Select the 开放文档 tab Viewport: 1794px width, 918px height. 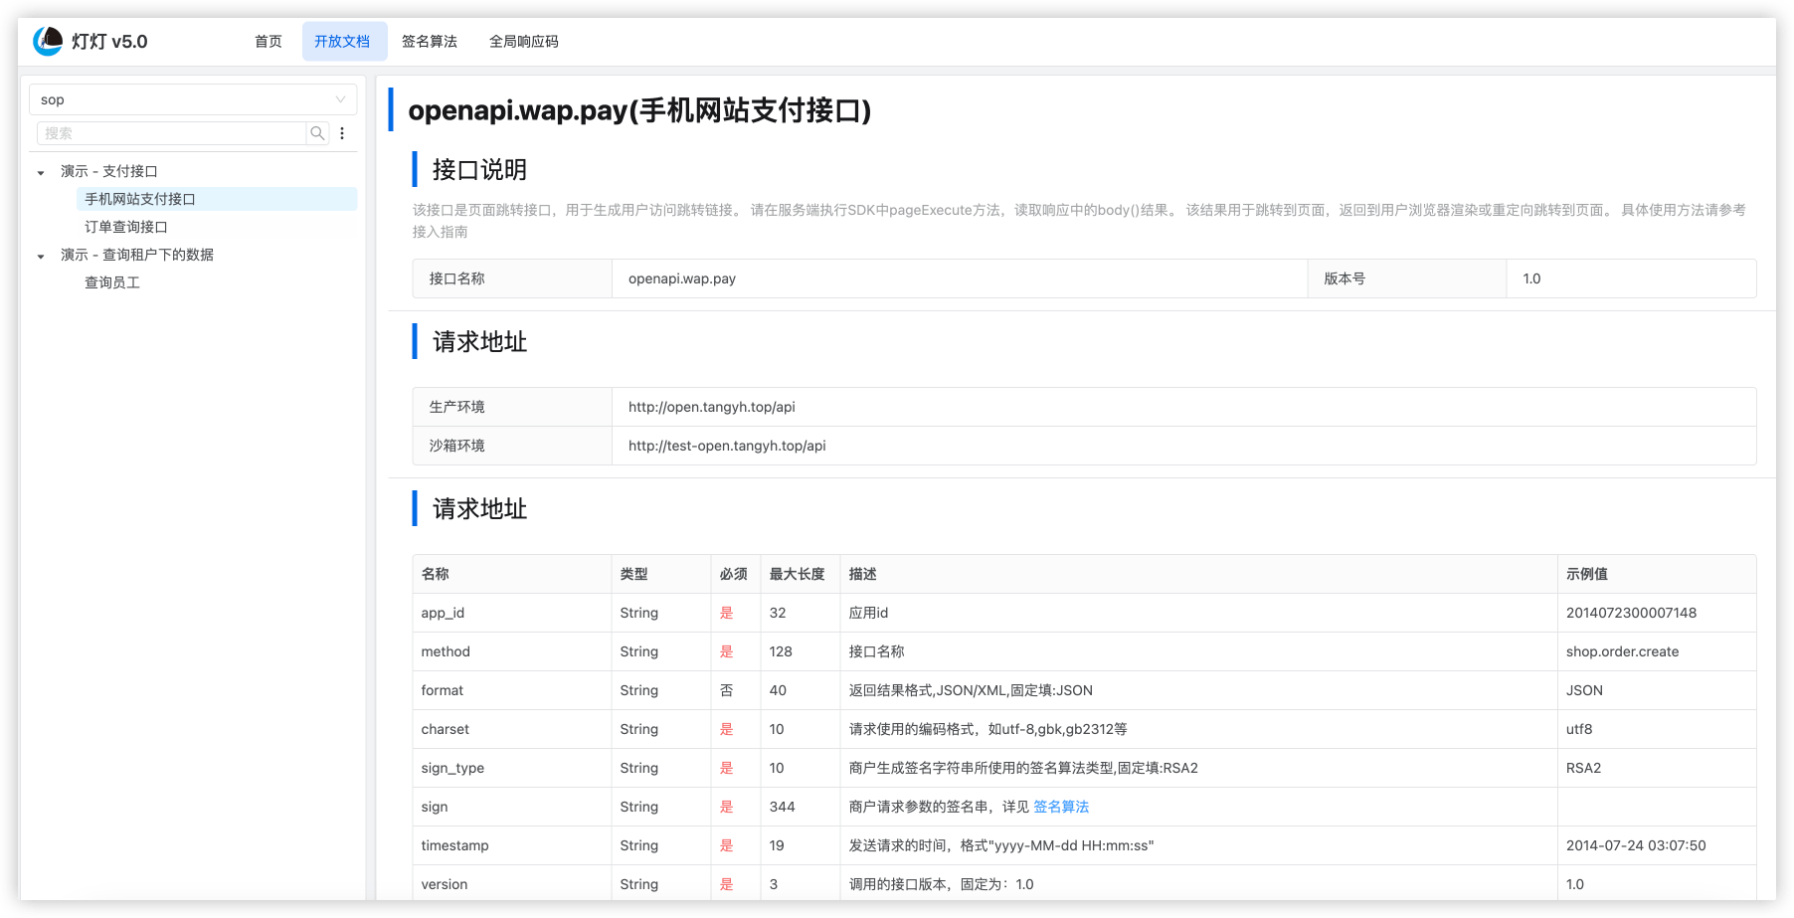click(342, 42)
